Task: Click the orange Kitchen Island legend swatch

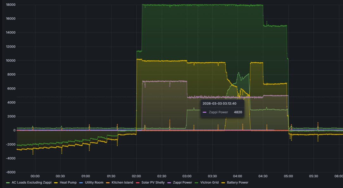Action: 108,183
